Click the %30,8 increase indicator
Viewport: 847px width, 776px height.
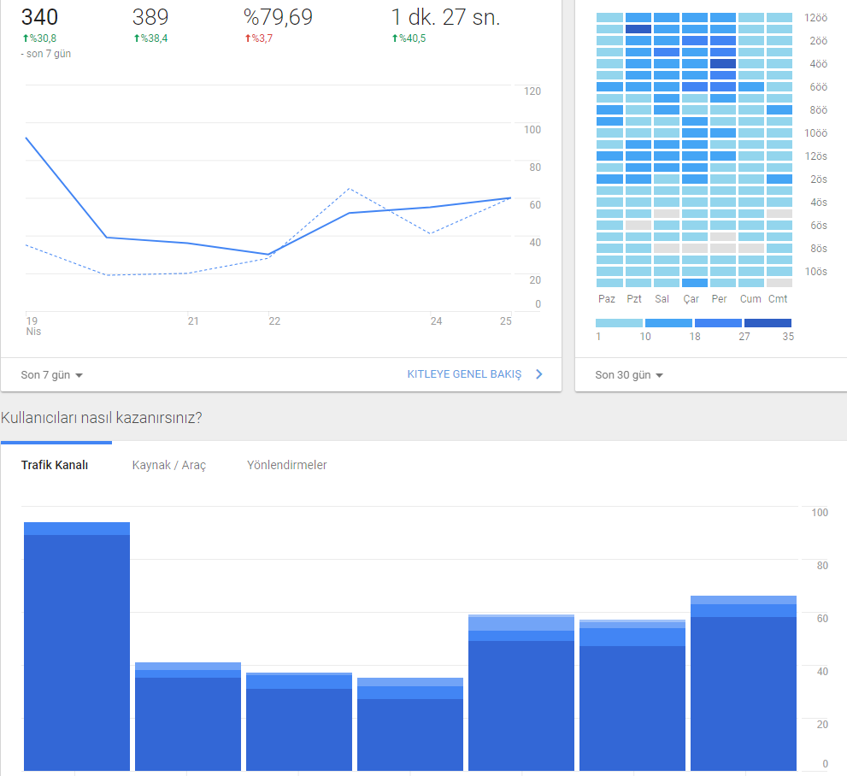(39, 38)
